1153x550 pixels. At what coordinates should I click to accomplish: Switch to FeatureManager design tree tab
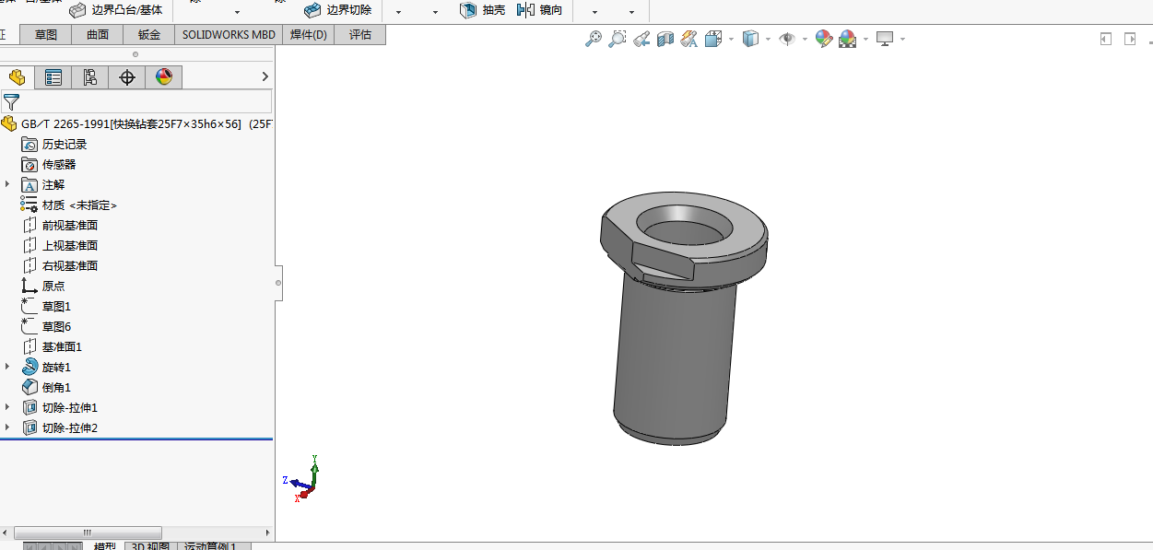click(17, 77)
